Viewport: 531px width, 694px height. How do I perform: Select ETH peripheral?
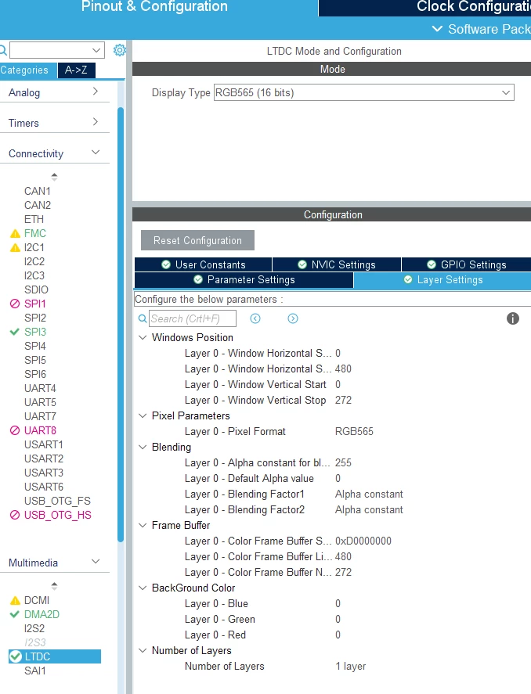pos(34,220)
